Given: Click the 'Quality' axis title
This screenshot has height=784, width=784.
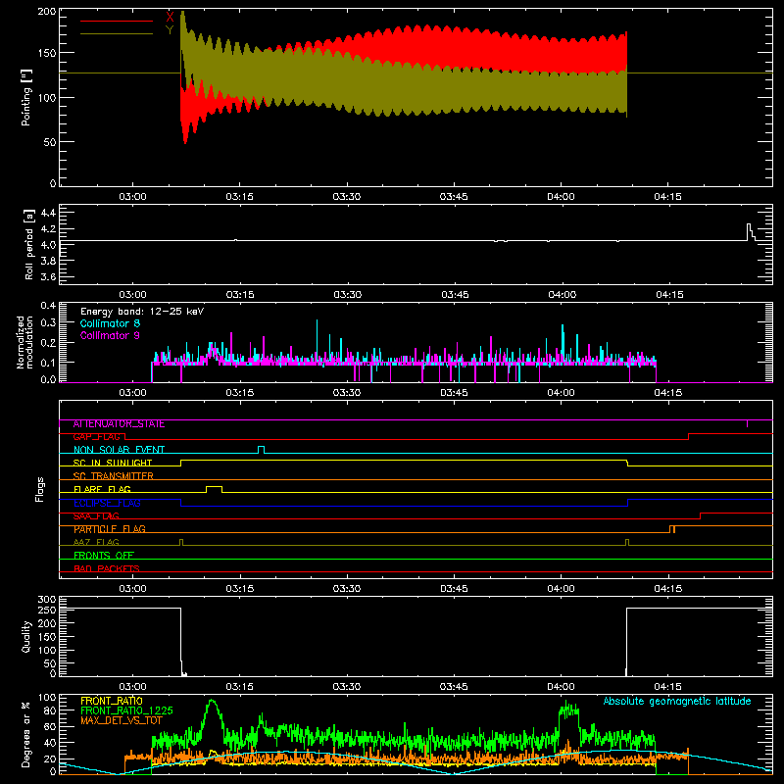Looking at the screenshot, I should 26,636.
